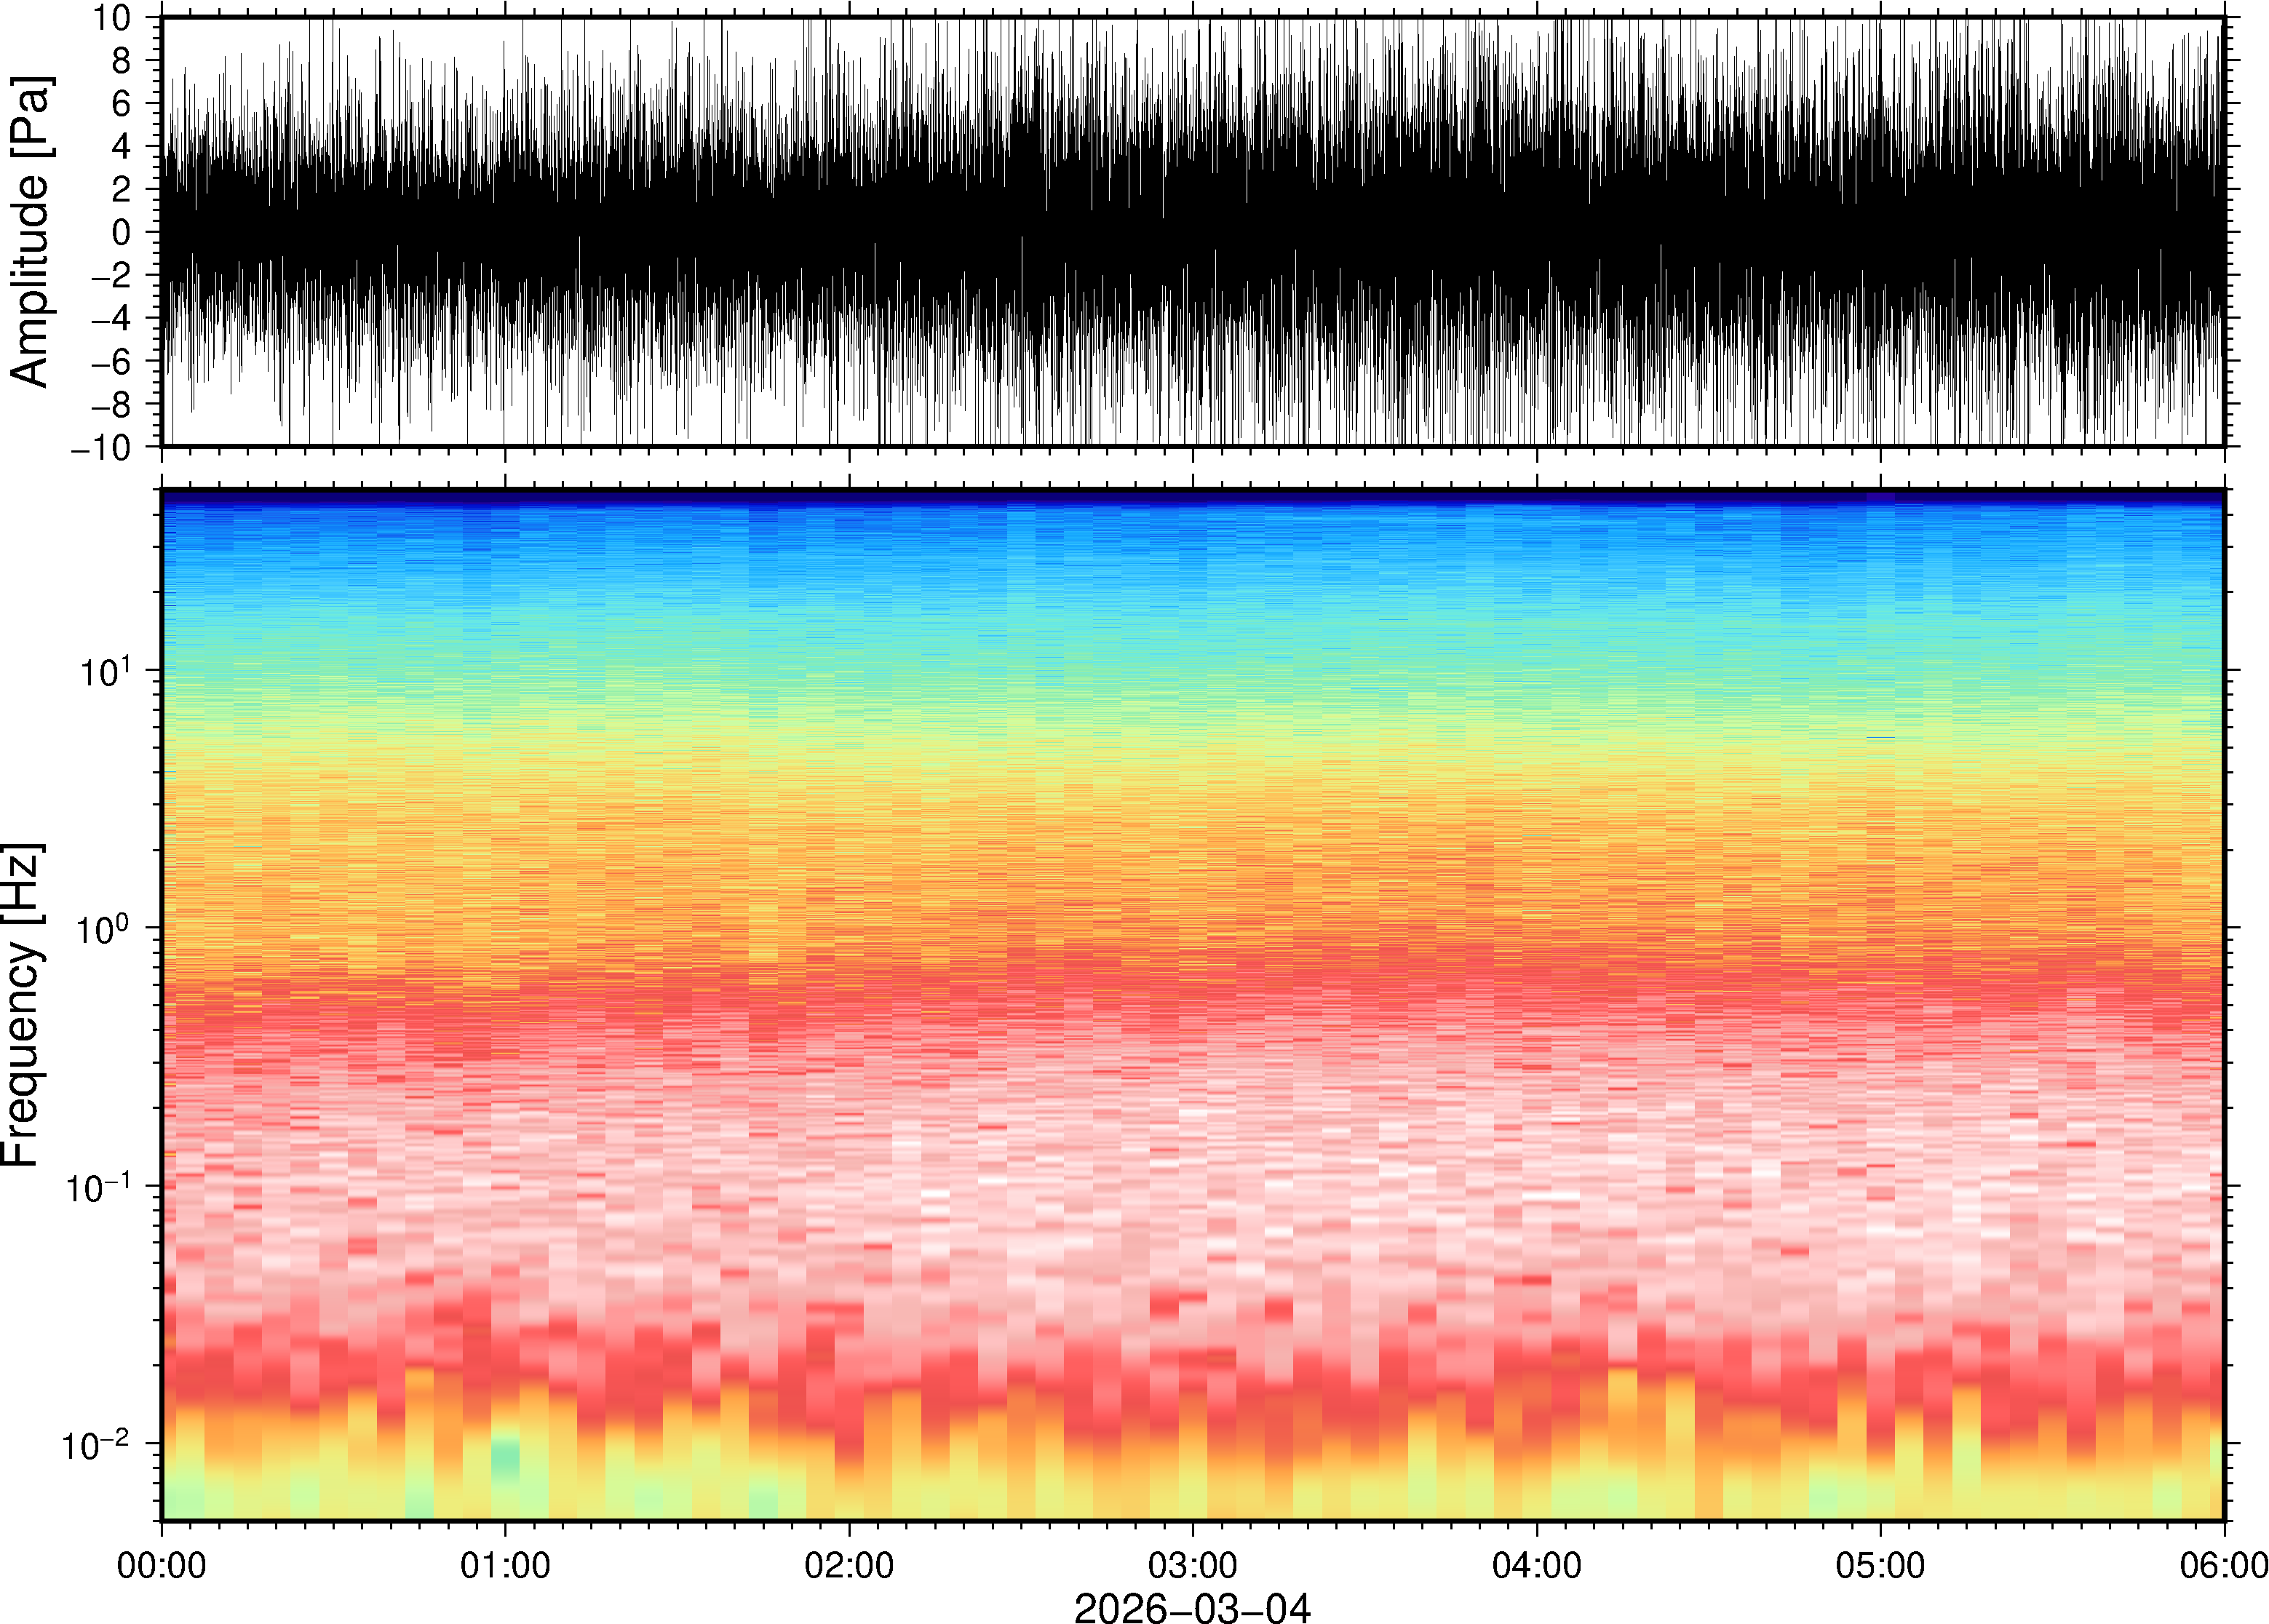Click the 05:00 time axis label

tap(1880, 1565)
